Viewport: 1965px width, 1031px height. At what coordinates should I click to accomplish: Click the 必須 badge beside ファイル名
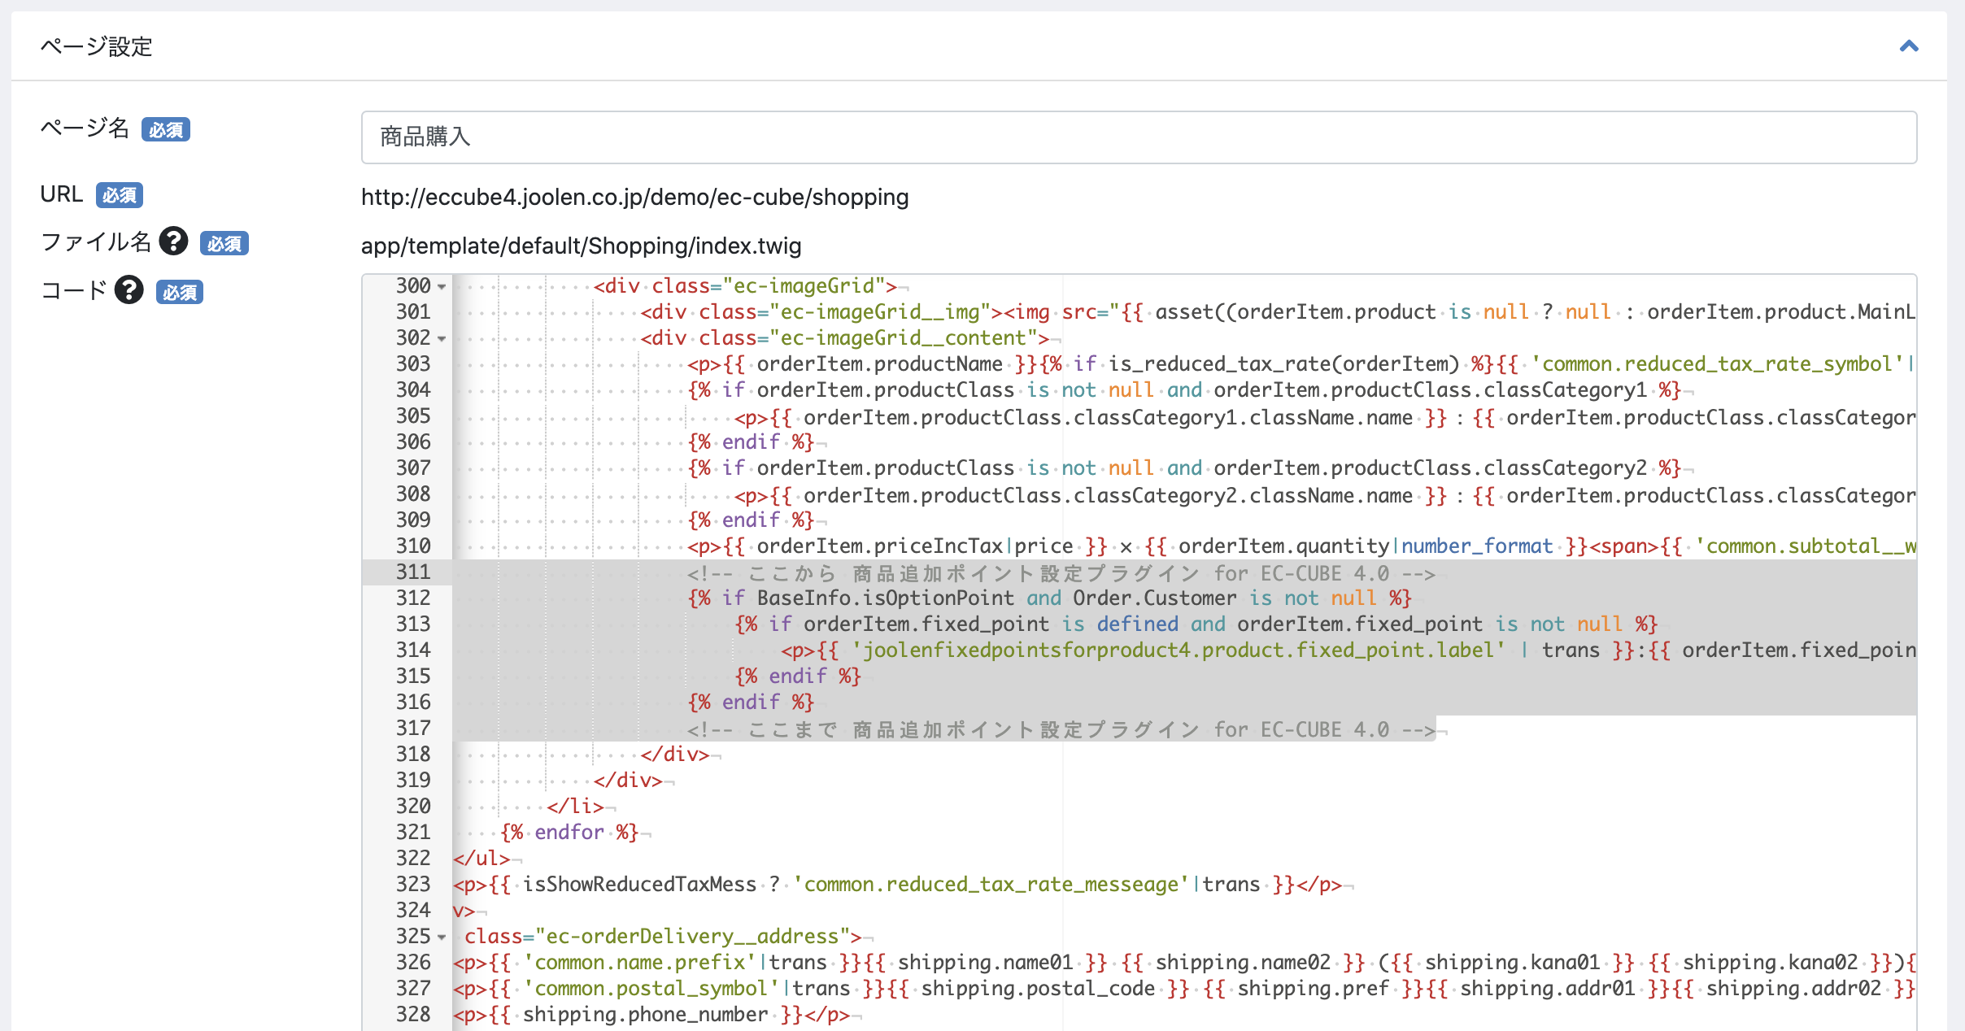(x=224, y=243)
